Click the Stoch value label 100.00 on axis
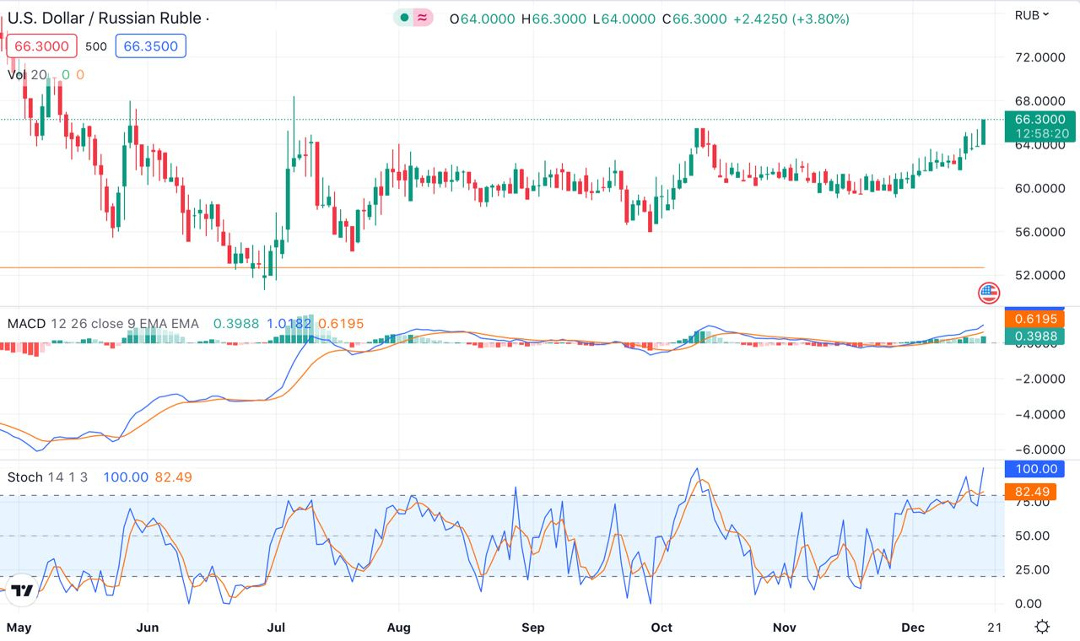 [1035, 470]
